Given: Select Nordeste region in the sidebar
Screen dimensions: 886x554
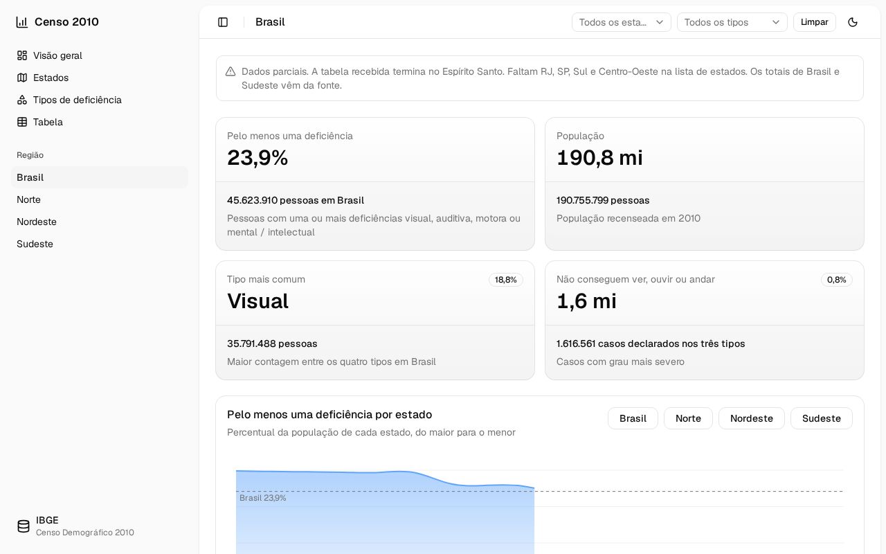Looking at the screenshot, I should (x=100, y=222).
